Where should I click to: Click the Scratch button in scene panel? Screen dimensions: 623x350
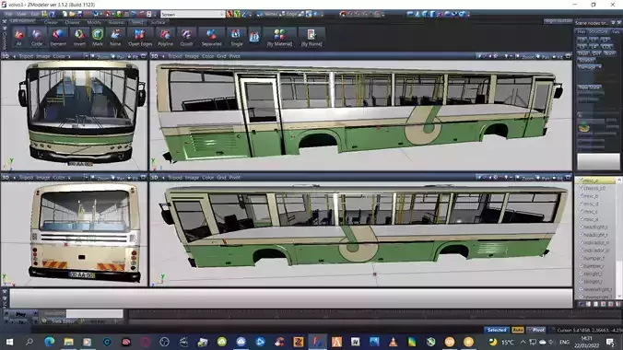586,60
